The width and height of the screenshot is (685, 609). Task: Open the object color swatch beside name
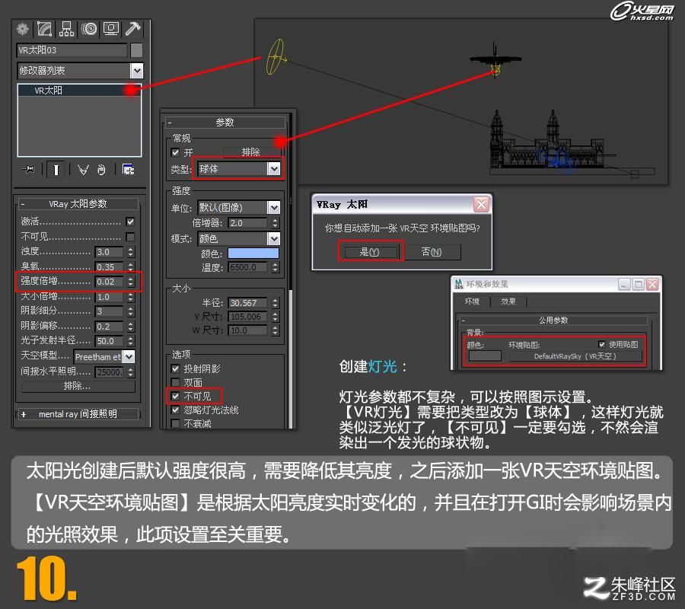click(136, 50)
